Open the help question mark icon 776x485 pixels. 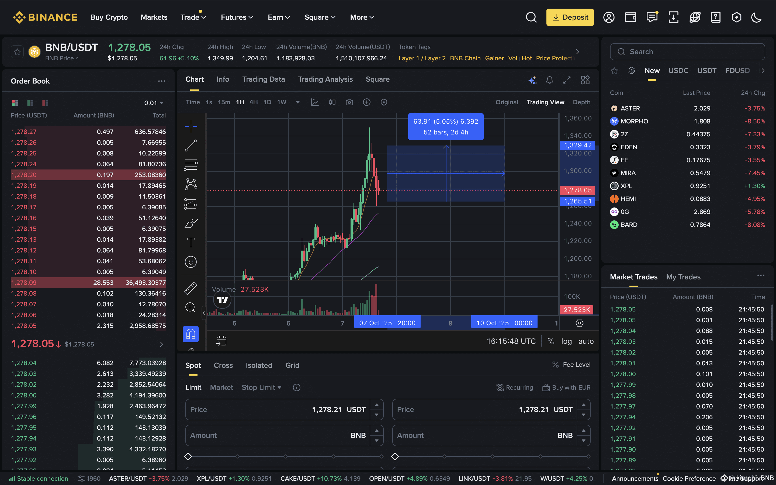pyautogui.click(x=715, y=17)
